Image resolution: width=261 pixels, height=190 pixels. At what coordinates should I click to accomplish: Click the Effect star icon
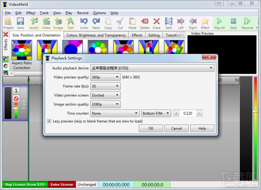[205, 23]
